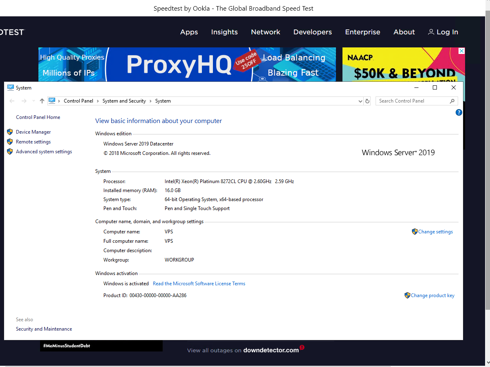Click the ProxyHQ banner advertisement
Viewport: 490px width, 367px height.
pos(187,65)
